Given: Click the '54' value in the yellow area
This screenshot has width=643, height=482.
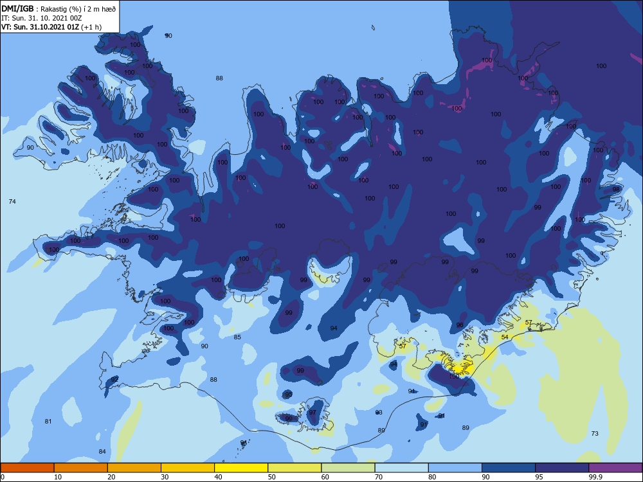Looking at the screenshot, I should (505, 337).
